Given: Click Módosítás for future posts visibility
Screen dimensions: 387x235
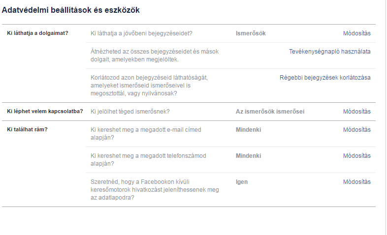Looking at the screenshot, I should (356, 33).
